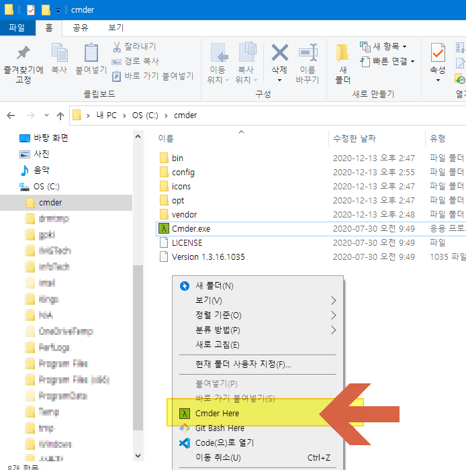Image resolution: width=466 pixels, height=470 pixels.
Task: Open 분류 방법(P) submenu
Action: 258,330
